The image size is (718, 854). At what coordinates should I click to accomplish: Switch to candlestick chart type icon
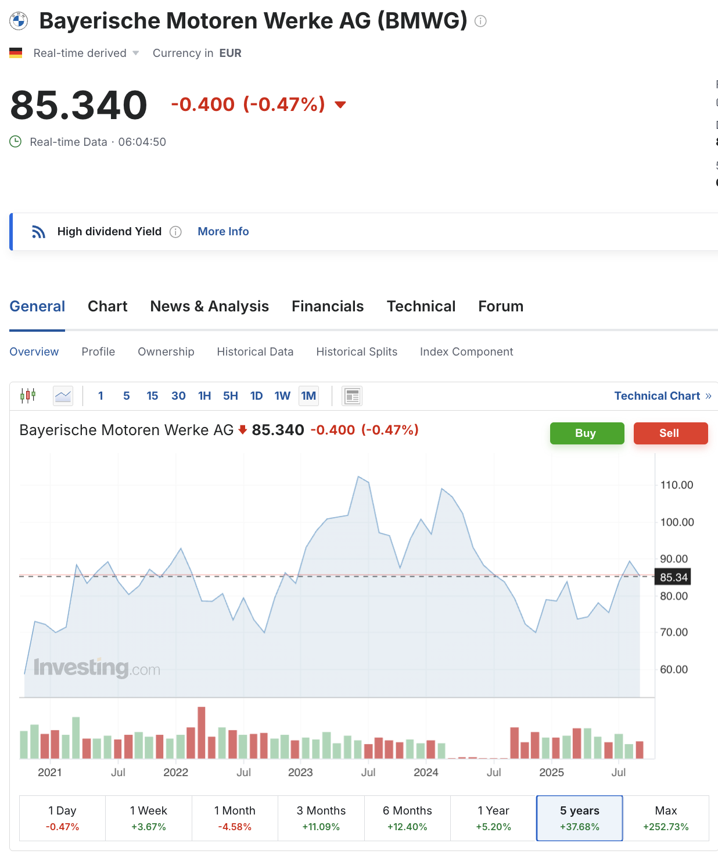(28, 396)
